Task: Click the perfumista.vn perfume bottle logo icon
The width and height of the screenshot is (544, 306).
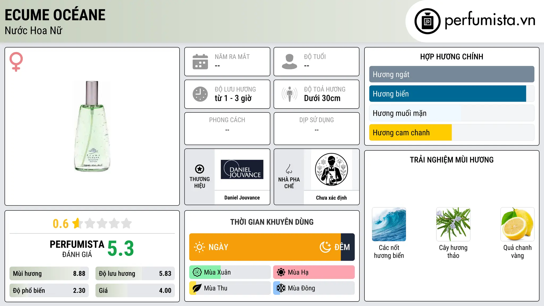Action: [427, 21]
